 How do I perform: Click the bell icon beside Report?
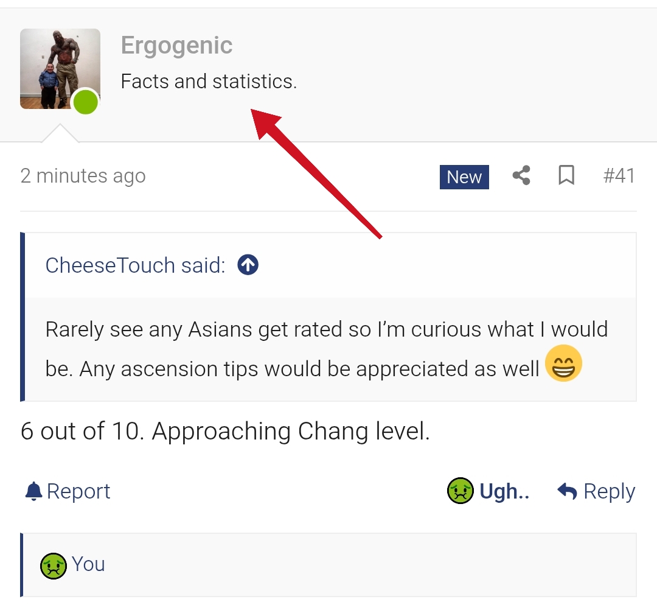[34, 491]
